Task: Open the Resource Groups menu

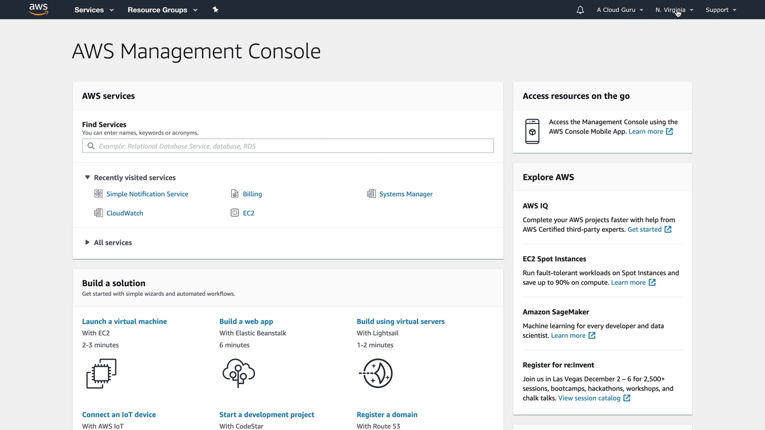Action: coord(162,10)
